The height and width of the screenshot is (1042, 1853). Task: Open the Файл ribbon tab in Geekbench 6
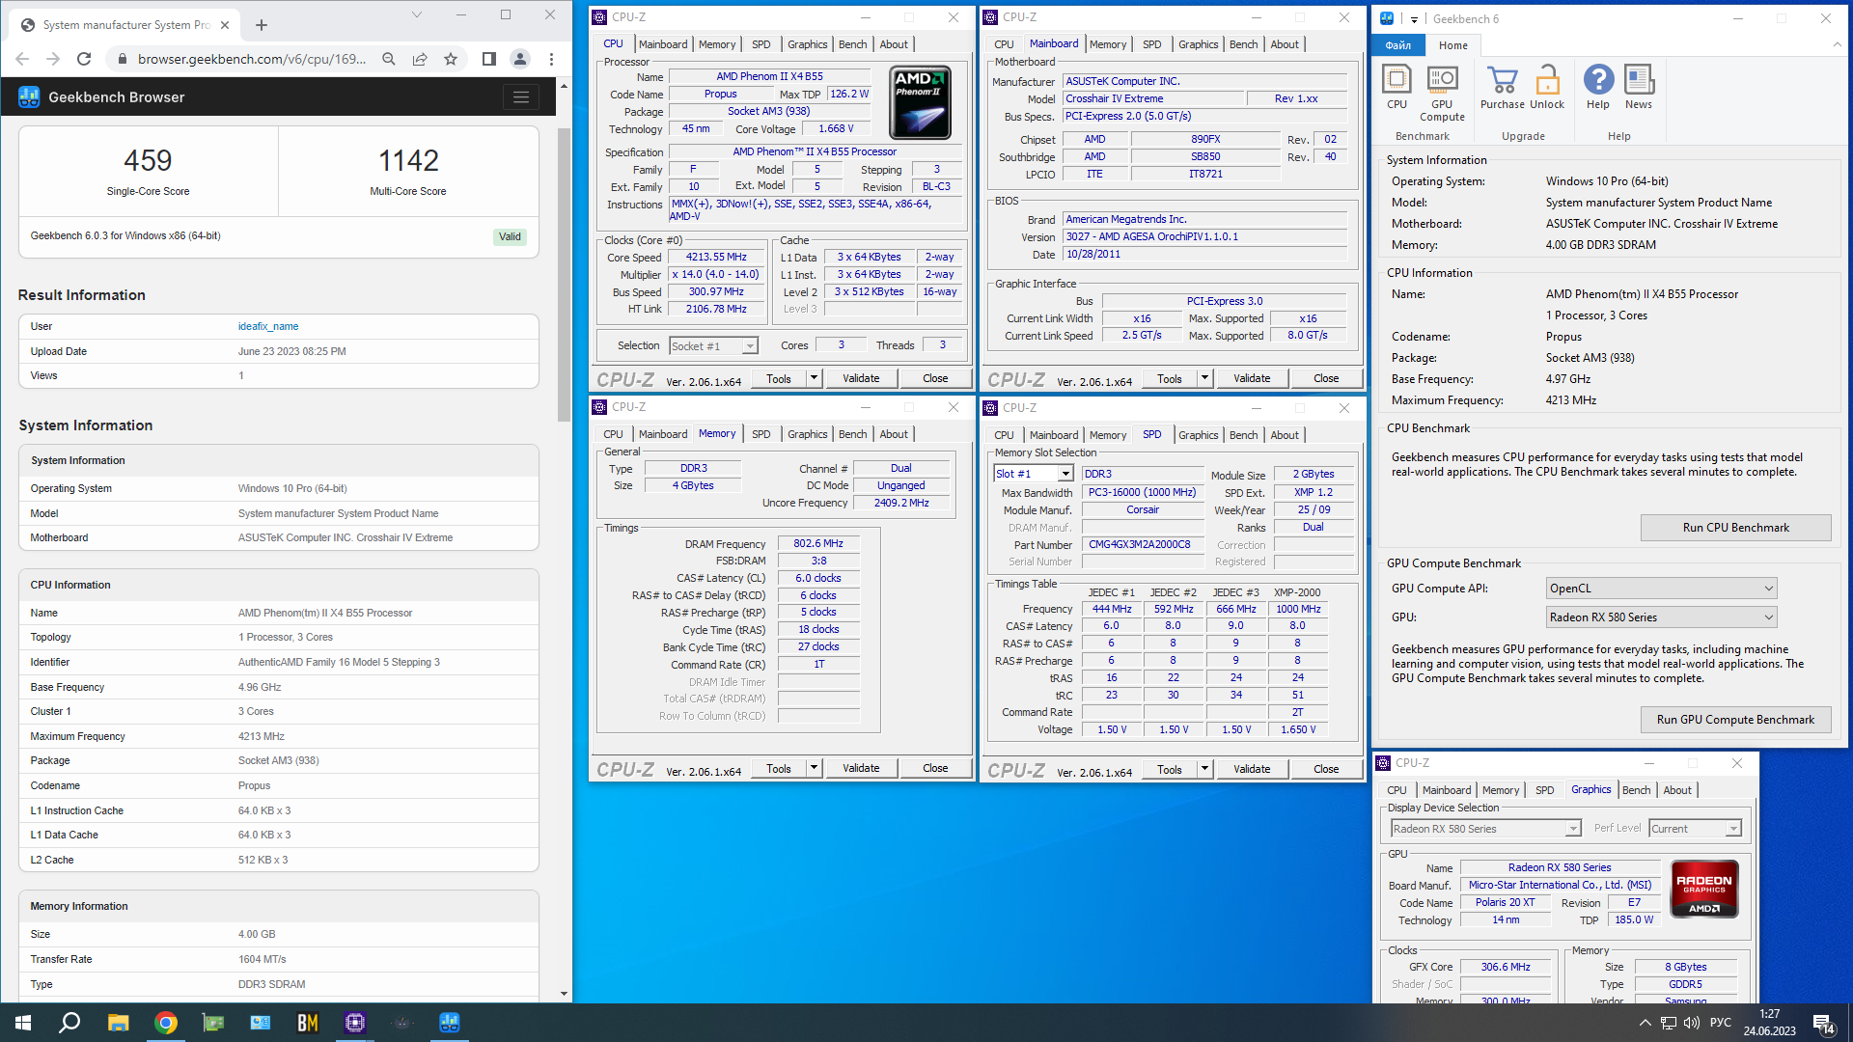(1397, 45)
